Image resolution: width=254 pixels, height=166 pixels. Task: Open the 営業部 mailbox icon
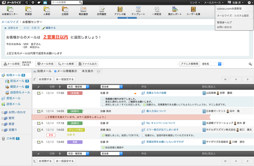coord(28,11)
